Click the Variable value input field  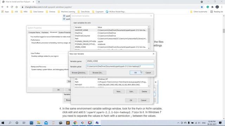[x=120, y=66]
